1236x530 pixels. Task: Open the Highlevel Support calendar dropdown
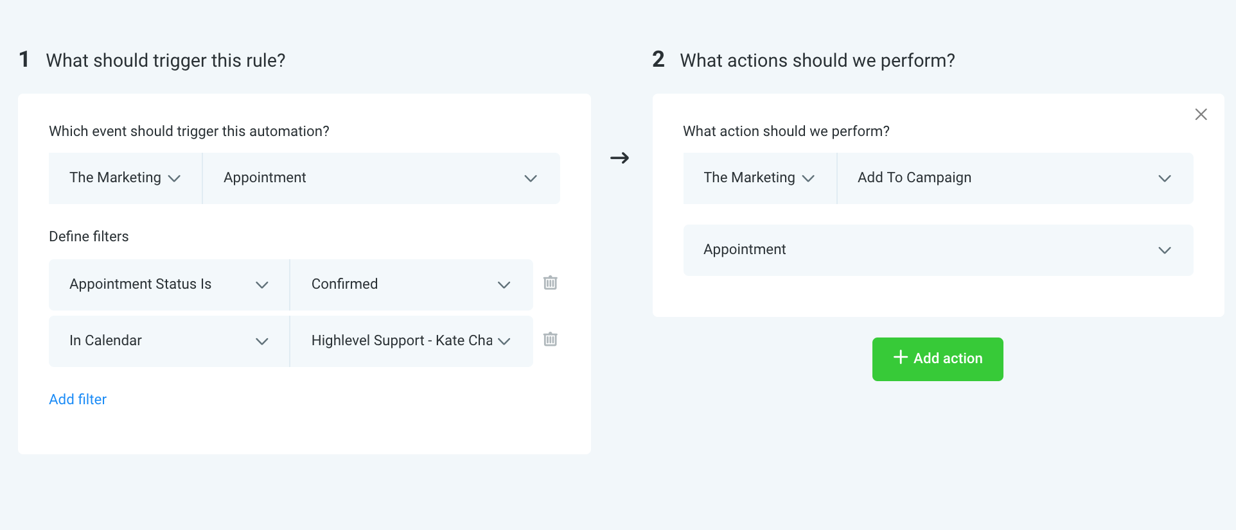coord(411,341)
